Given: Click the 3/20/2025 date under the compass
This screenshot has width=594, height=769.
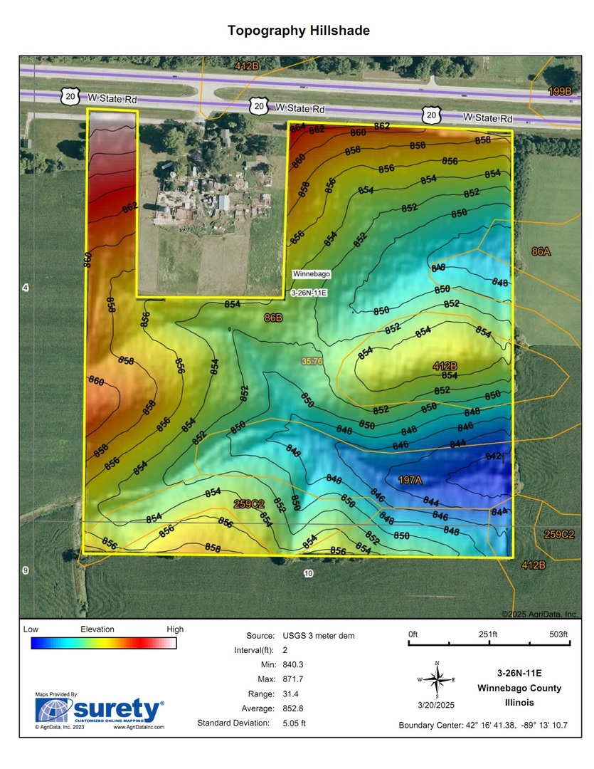Looking at the screenshot, I should coord(437,704).
